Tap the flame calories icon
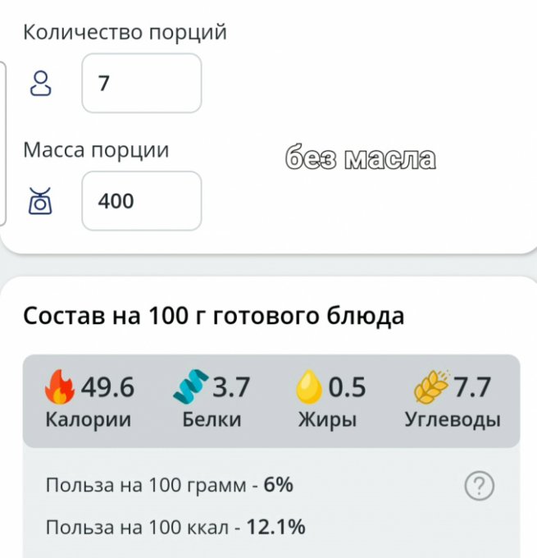 (x=59, y=386)
